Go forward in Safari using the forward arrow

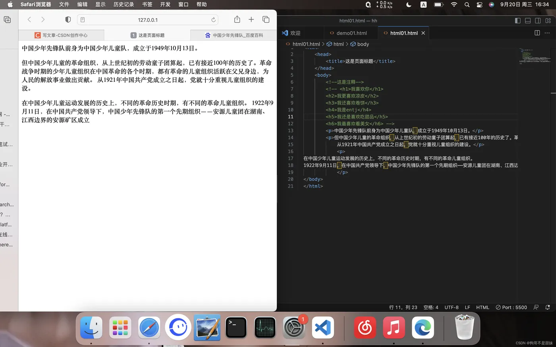(43, 19)
